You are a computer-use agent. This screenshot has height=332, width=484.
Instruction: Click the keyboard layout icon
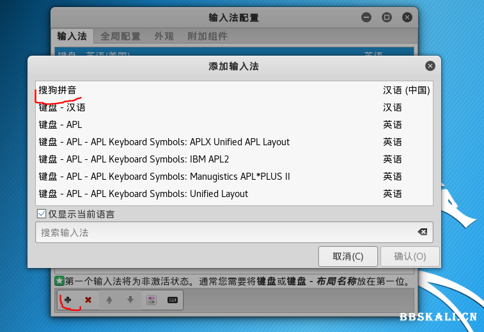pos(172,300)
